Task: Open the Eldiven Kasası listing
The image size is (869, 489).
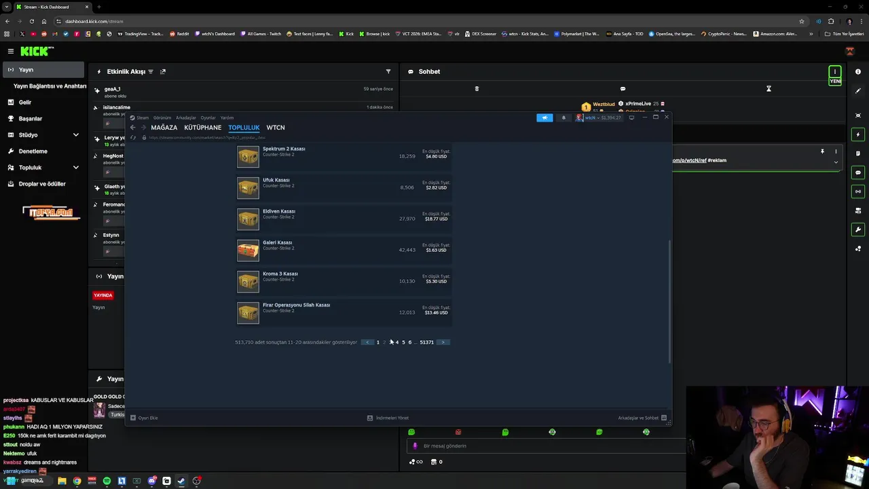Action: coord(344,219)
